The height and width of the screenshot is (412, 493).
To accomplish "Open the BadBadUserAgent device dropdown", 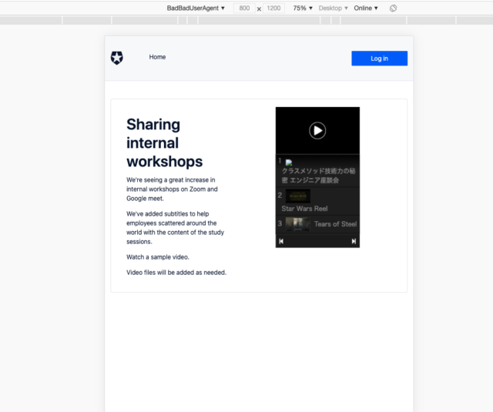I will [196, 8].
